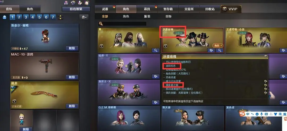Click the blue backpack icon beside slot numbers

pos(5,17)
